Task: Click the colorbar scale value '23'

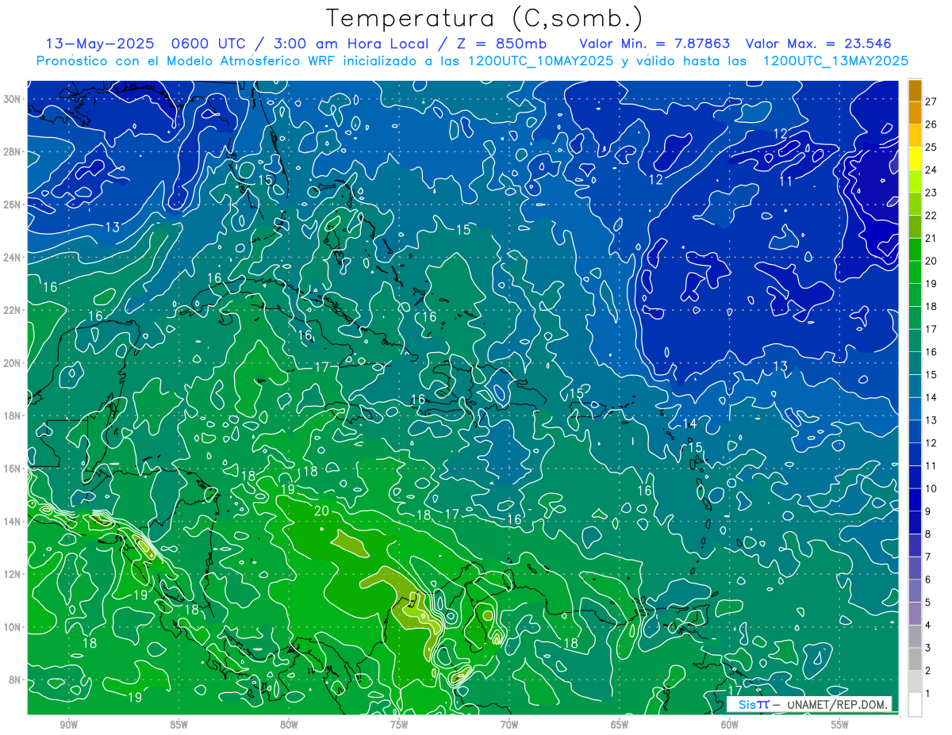Action: [931, 193]
